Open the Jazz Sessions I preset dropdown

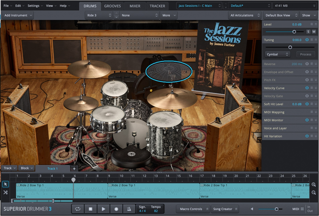[x=199, y=5]
